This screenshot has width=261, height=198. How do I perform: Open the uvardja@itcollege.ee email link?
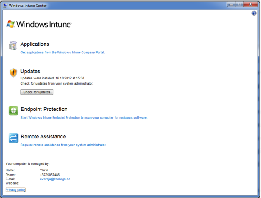pyautogui.click(x=55, y=179)
